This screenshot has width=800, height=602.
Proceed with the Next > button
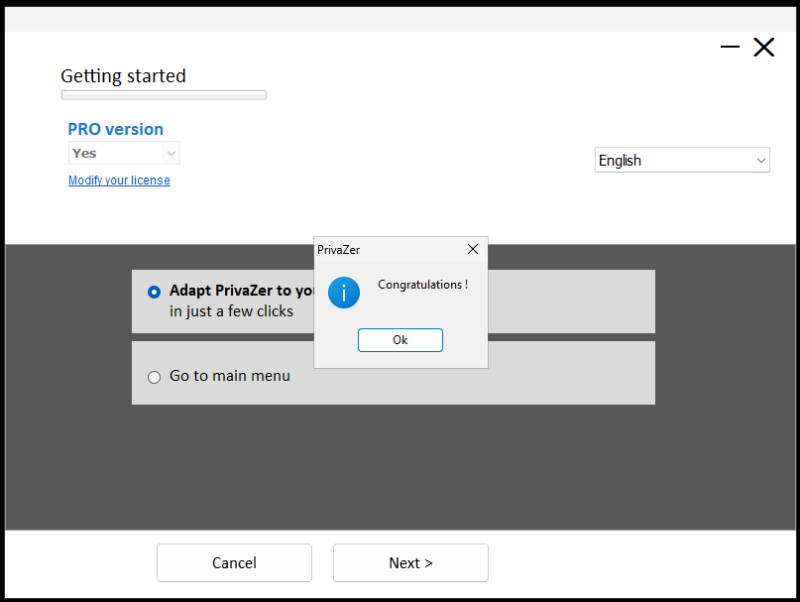point(410,562)
